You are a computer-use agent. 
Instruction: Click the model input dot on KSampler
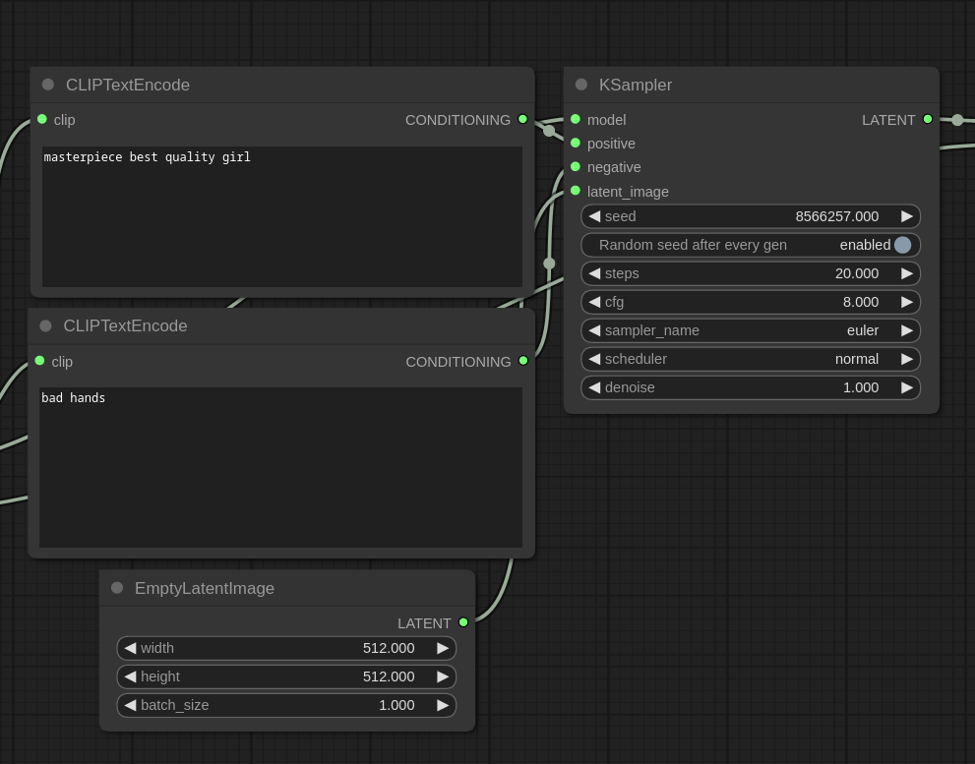click(576, 119)
